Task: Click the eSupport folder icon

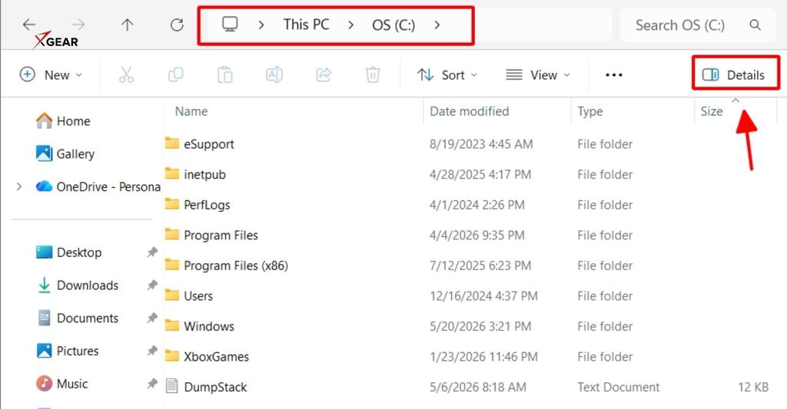Action: click(171, 143)
